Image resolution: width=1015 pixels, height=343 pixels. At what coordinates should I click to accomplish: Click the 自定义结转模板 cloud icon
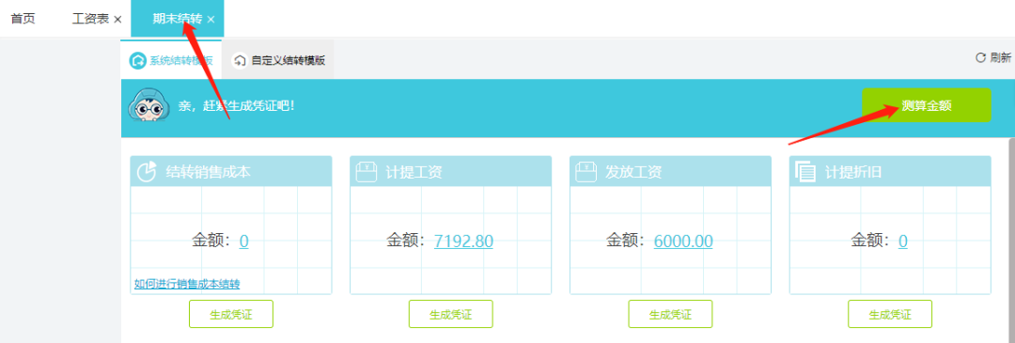(x=241, y=61)
